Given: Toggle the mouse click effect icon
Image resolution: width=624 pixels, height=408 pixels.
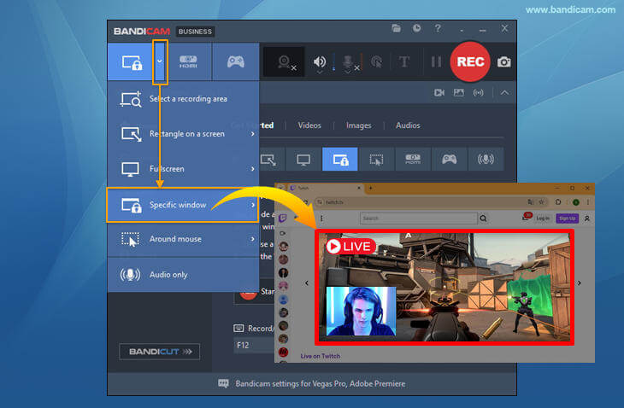Looking at the screenshot, I should coord(376,62).
